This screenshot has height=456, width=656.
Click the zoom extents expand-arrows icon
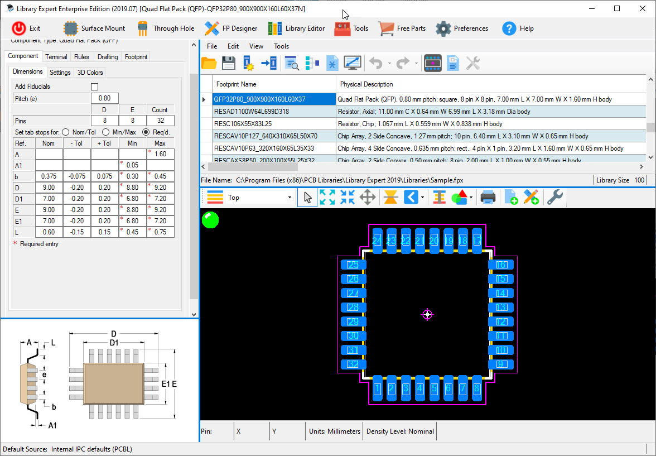[327, 197]
